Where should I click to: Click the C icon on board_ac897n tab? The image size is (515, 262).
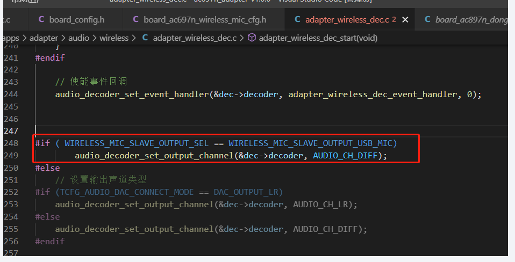point(427,19)
